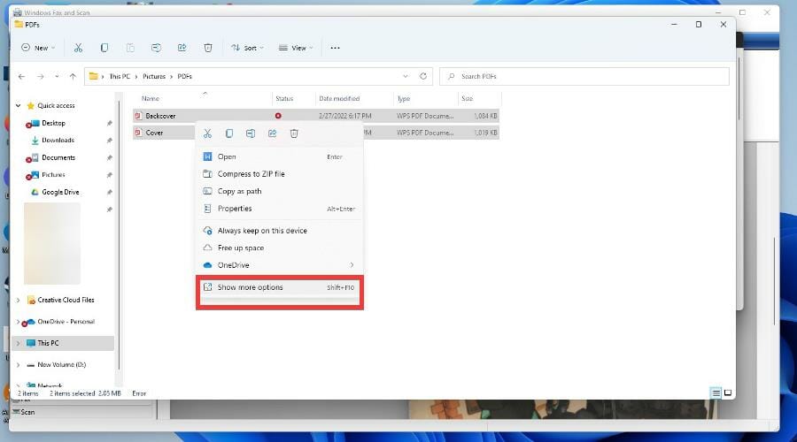
Task: Click the Share icon in the context menu
Action: [273, 133]
